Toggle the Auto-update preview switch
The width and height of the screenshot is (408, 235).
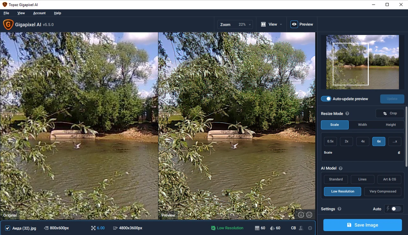tap(326, 99)
